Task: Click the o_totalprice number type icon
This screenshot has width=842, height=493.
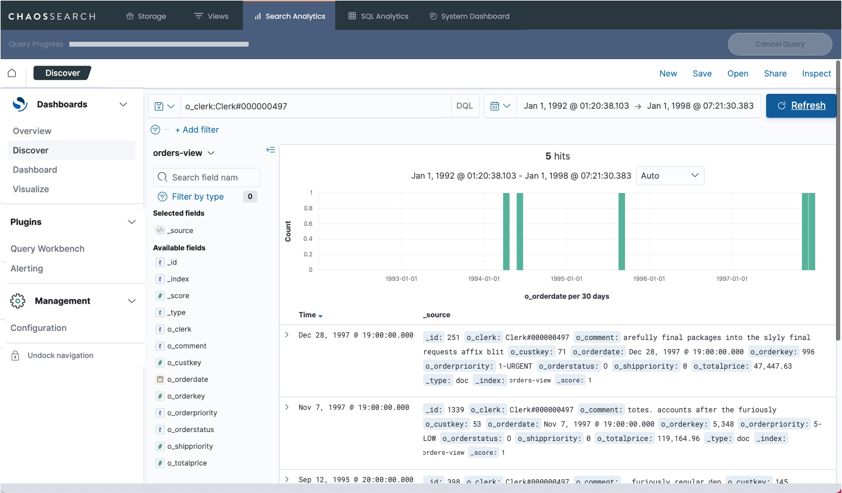Action: coord(160,463)
